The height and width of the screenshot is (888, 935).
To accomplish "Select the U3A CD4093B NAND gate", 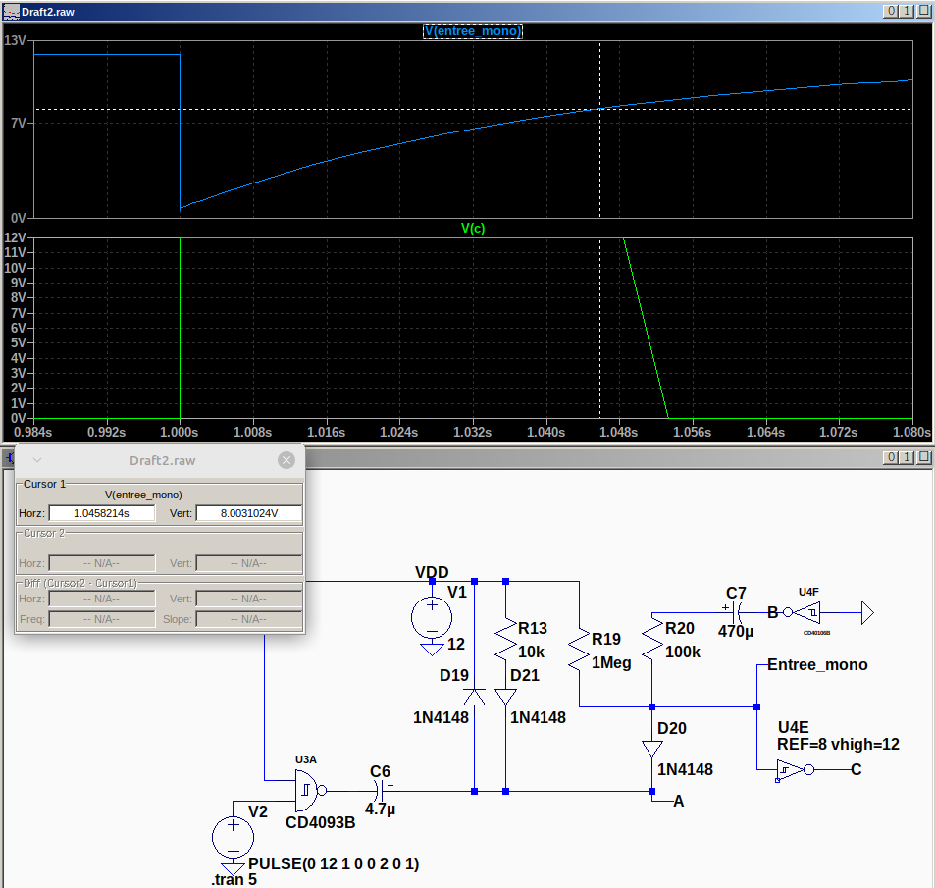I will (x=310, y=791).
